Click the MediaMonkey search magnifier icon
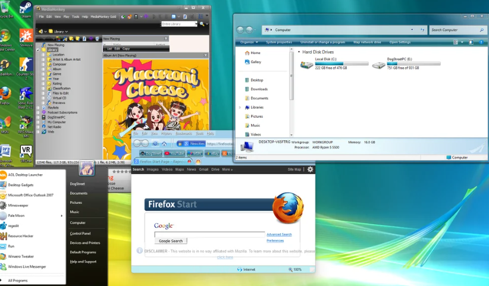The image size is (489, 286). tap(202, 24)
